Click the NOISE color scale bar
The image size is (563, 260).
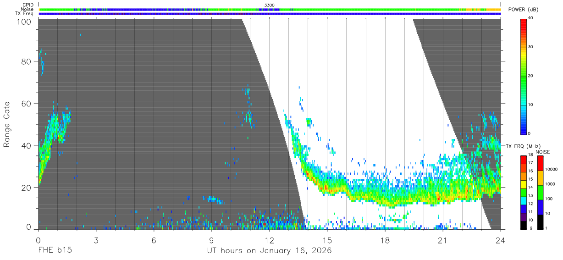tap(540, 193)
